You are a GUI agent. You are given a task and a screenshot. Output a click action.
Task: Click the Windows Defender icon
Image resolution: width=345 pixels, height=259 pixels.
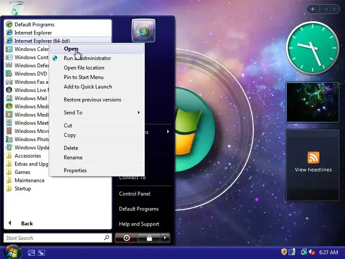click(x=9, y=66)
